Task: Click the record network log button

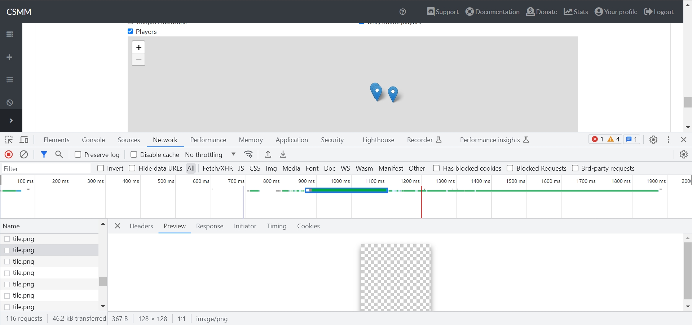Action: (9, 154)
